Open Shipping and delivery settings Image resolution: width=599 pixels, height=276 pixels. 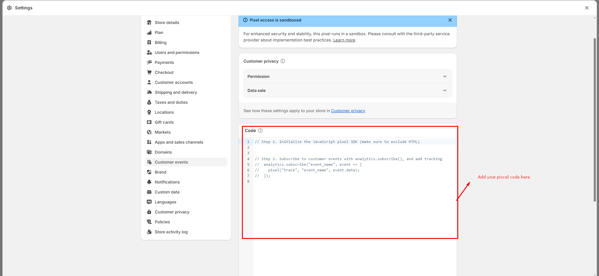click(186, 92)
